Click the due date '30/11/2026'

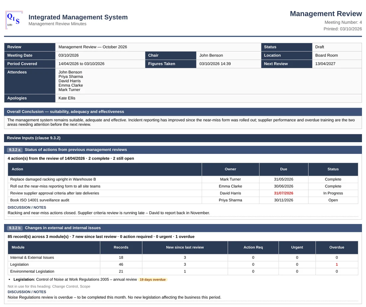pos(283,200)
